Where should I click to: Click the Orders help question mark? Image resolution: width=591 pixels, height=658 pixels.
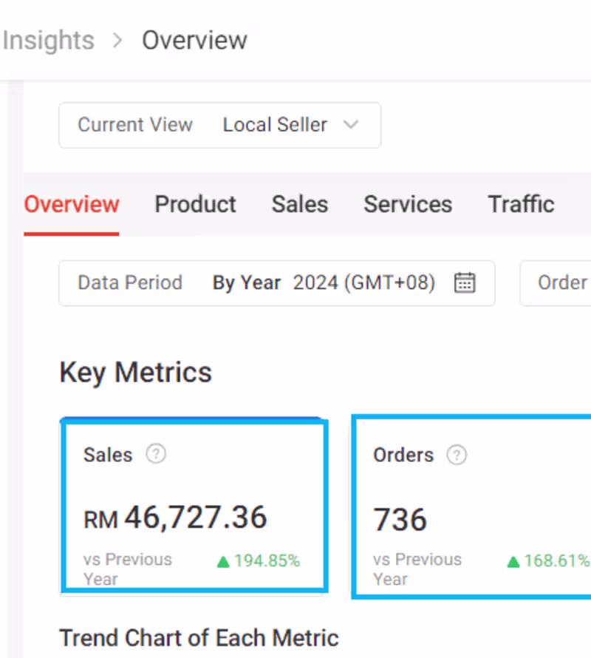pos(457,455)
